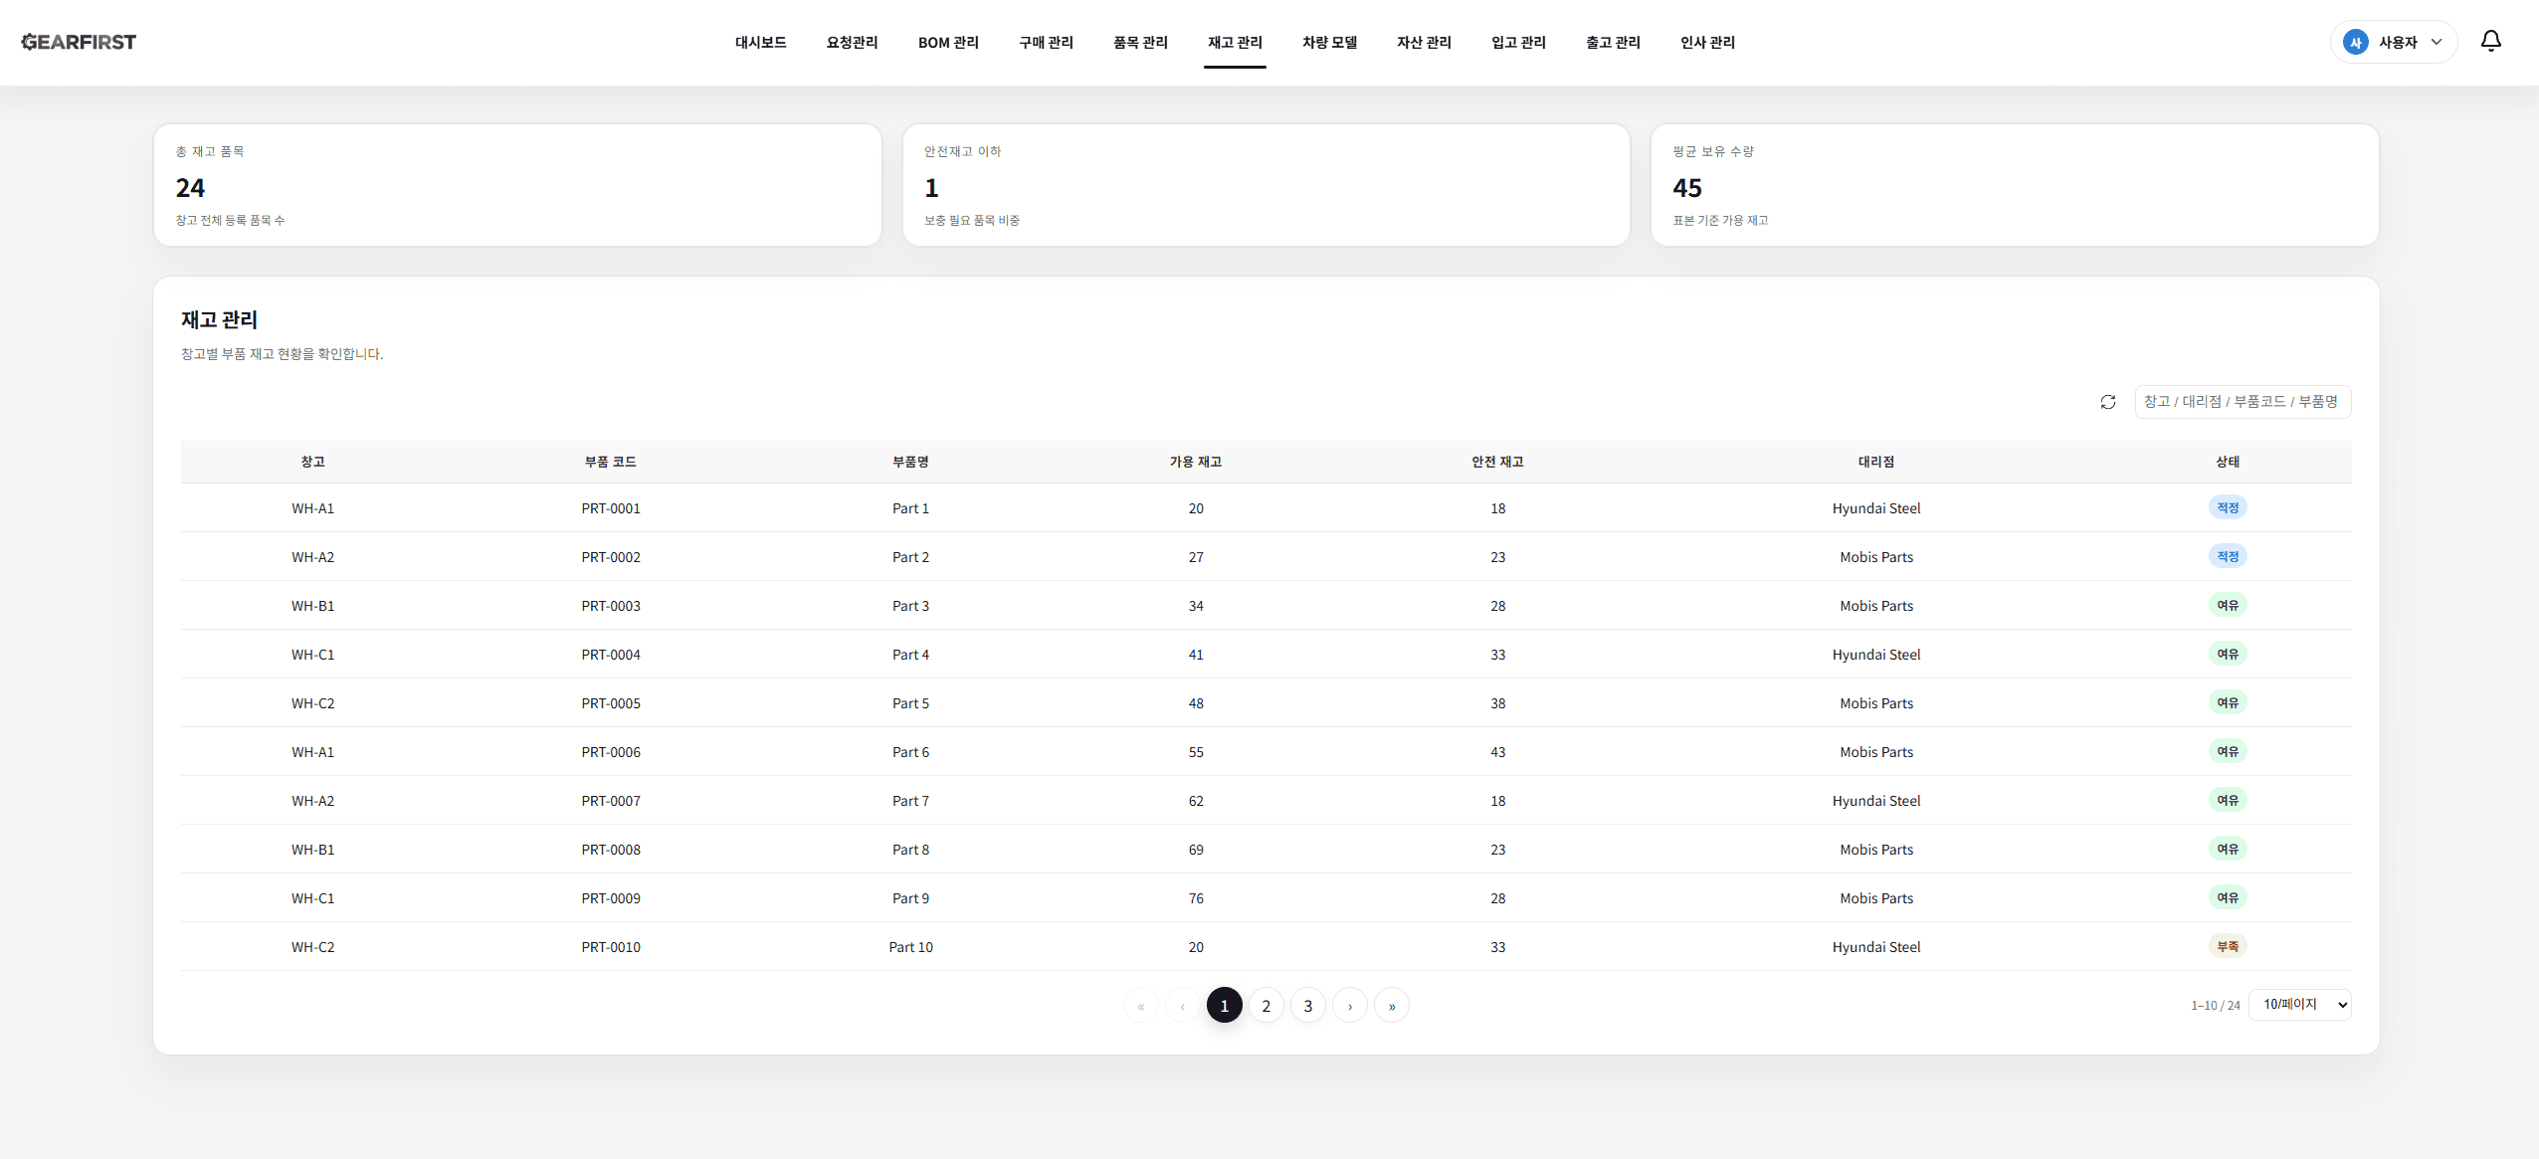2539x1159 pixels.
Task: Go to page 2 of the inventory list
Action: [1266, 1006]
